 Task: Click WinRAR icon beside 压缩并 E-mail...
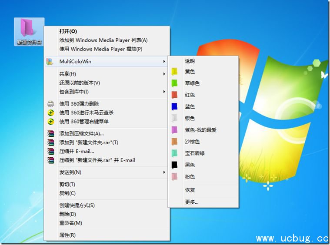pos(51,151)
